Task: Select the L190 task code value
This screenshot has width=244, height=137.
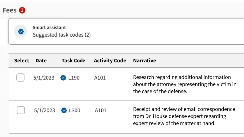Action: 74,78
